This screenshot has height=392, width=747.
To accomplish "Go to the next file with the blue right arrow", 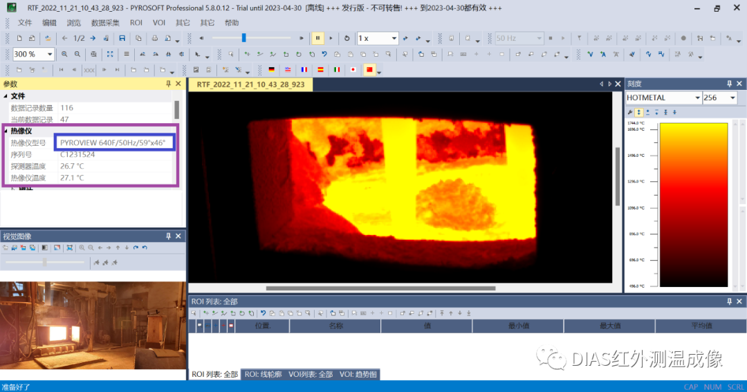I will 93,38.
